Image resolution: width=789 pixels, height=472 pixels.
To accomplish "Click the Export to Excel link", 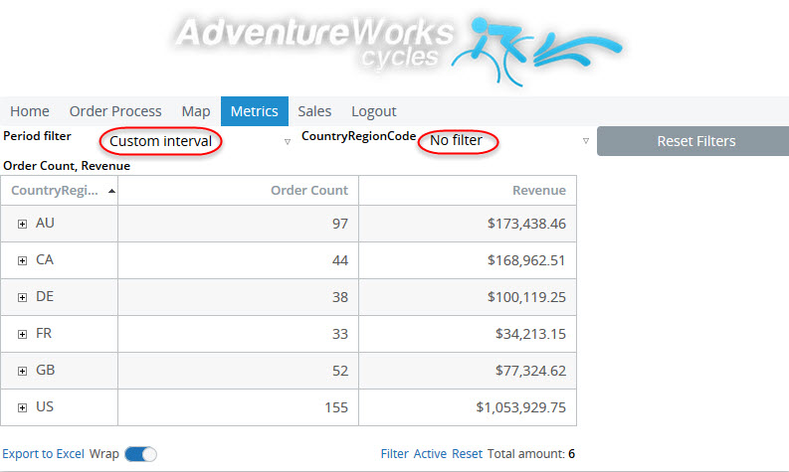I will pos(43,454).
